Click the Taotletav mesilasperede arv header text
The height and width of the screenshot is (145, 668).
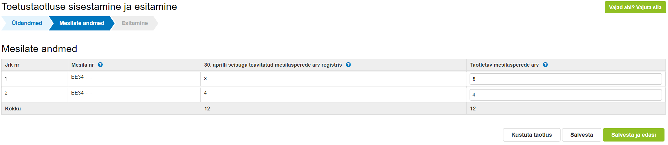(504, 65)
